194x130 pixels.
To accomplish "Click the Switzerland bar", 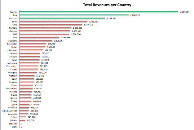I will pyautogui.click(x=26, y=88).
